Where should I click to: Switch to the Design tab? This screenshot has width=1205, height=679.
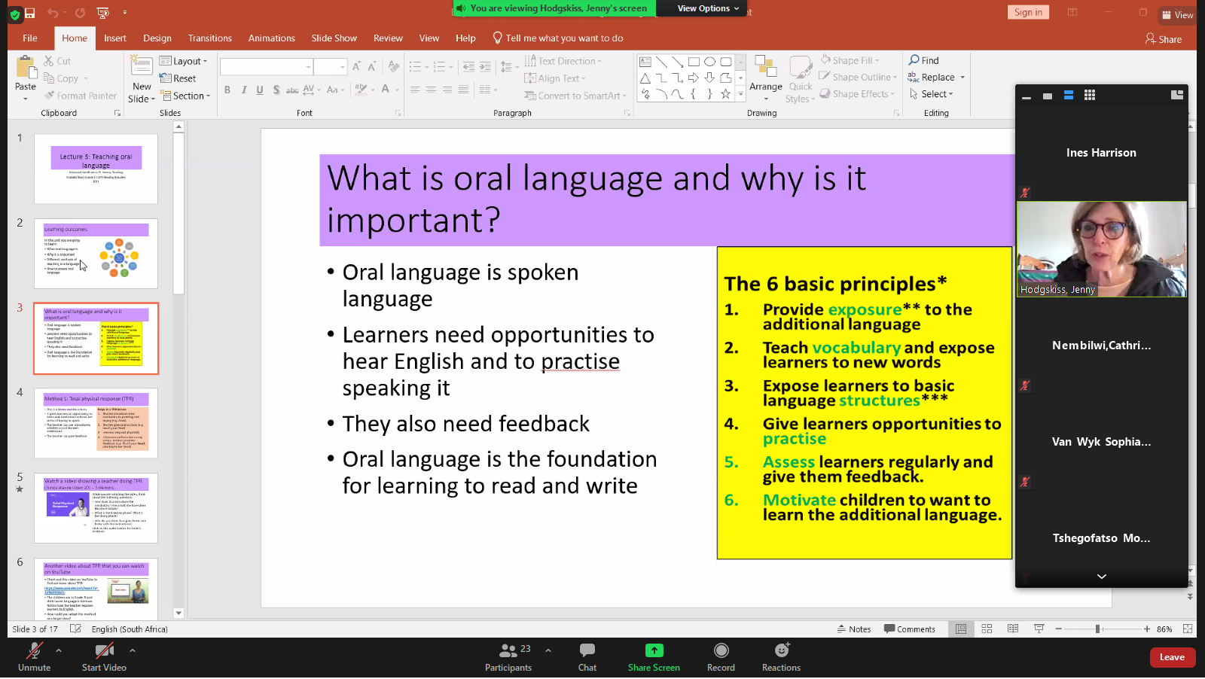pos(157,38)
